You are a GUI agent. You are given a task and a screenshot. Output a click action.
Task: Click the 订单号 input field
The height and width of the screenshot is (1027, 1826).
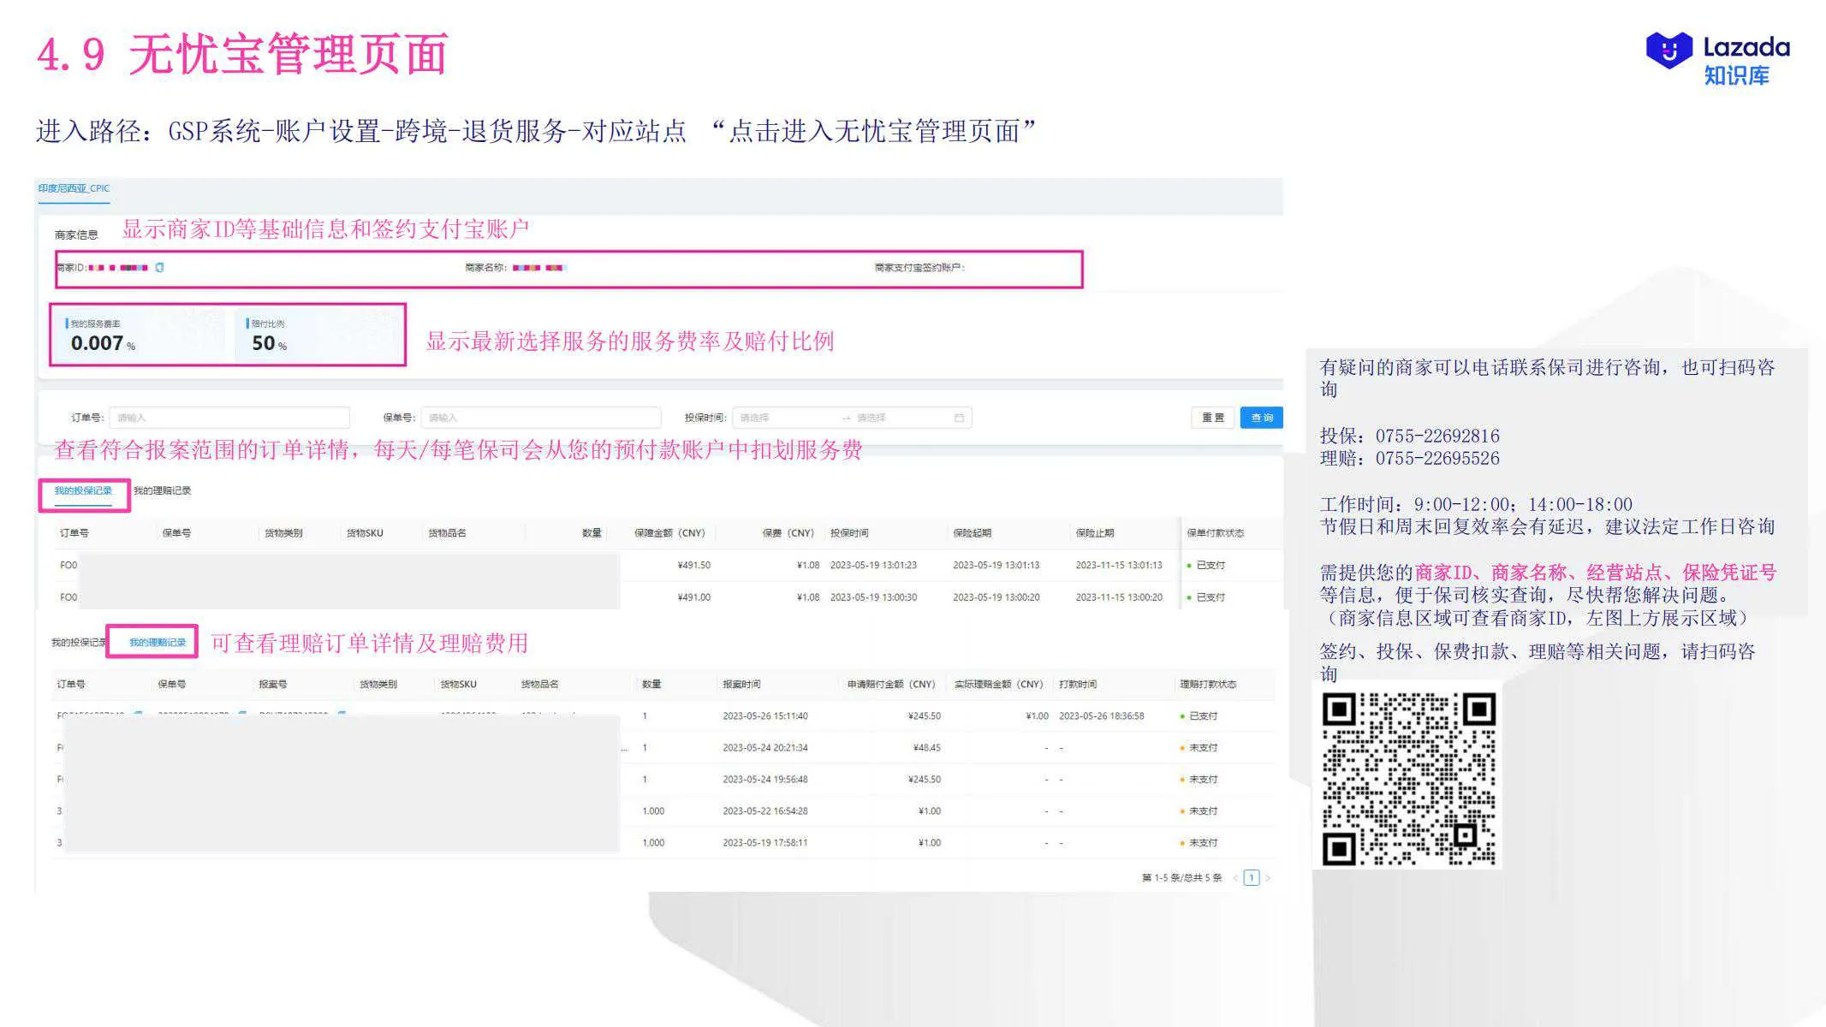(231, 418)
